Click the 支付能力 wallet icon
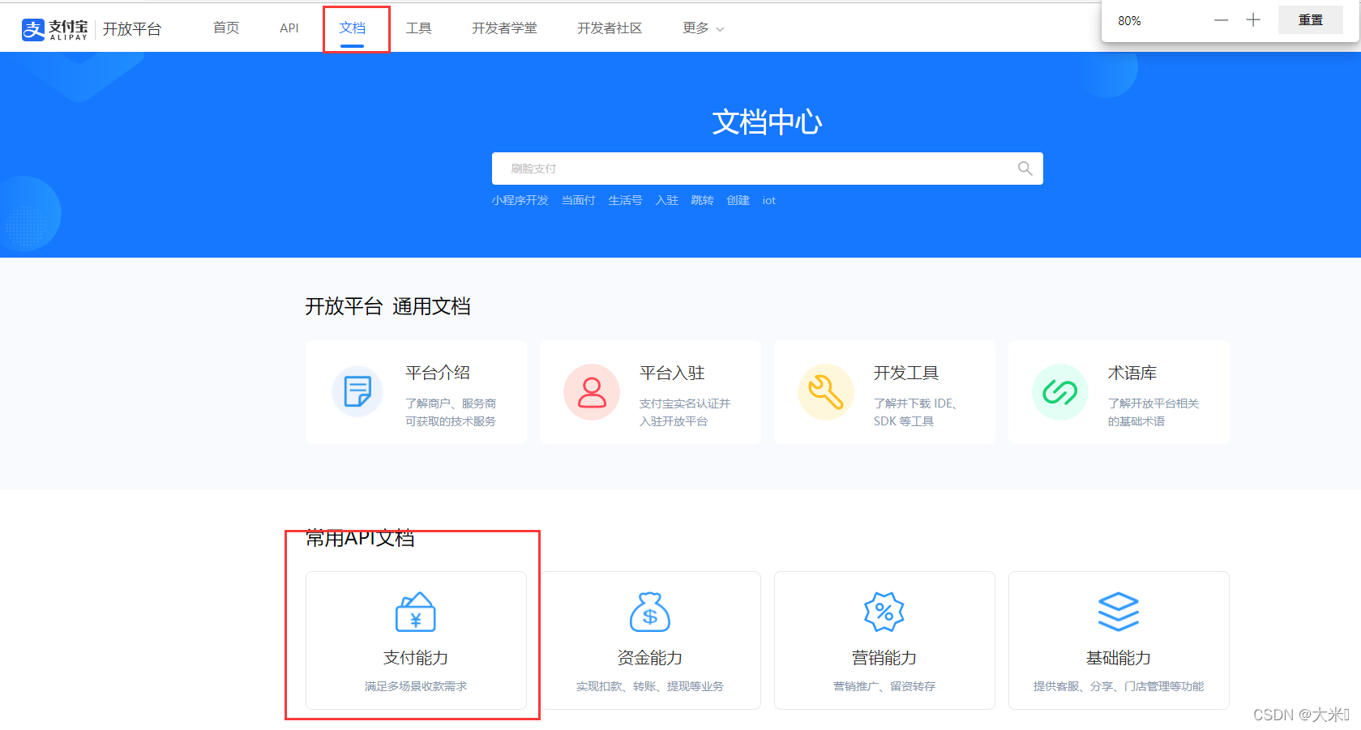1361x730 pixels. coord(416,612)
